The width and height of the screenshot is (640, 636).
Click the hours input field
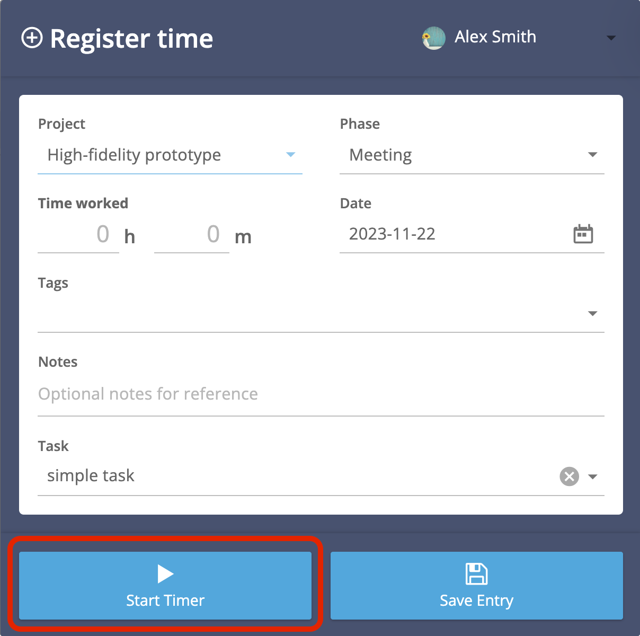(x=78, y=235)
